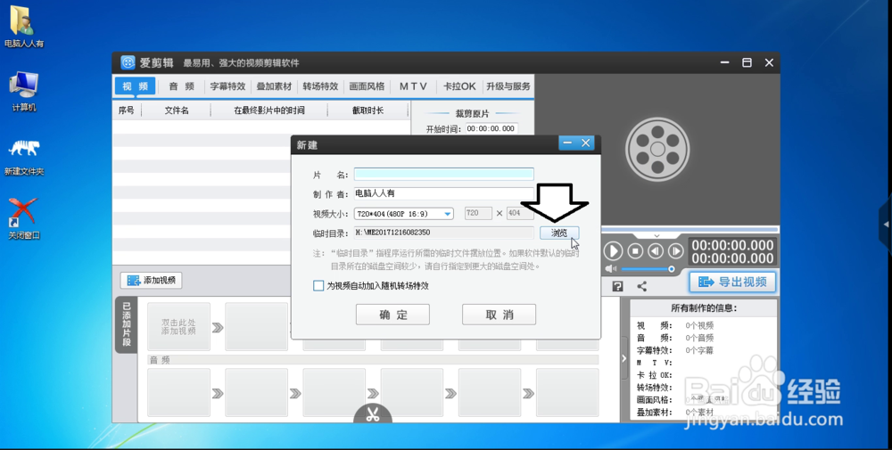Switch to 转场特效 tab
Screen dimensions: 892x450
pyautogui.click(x=320, y=86)
